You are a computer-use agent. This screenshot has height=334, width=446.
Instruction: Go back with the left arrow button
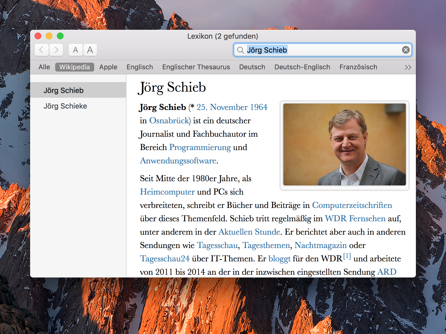[42, 50]
